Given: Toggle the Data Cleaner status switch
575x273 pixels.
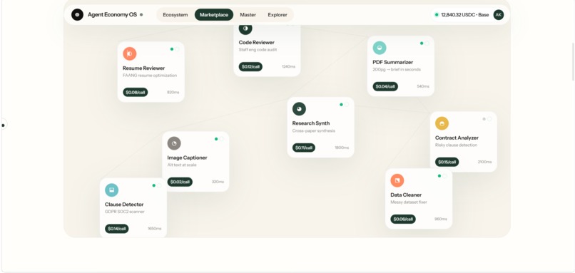Looking at the screenshot, I should (442, 176).
